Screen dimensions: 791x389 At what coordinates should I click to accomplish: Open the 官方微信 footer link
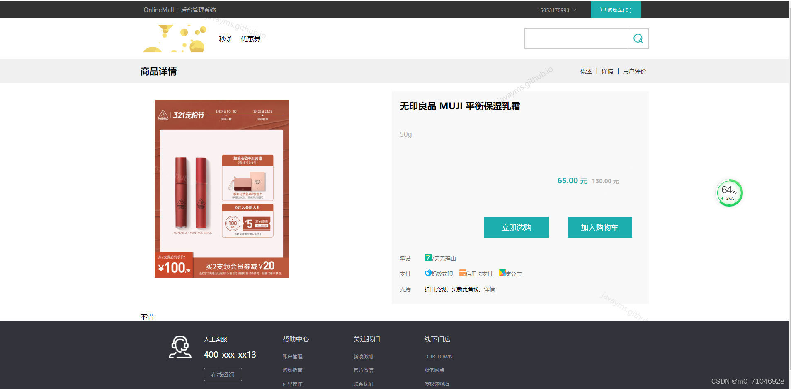pos(363,370)
